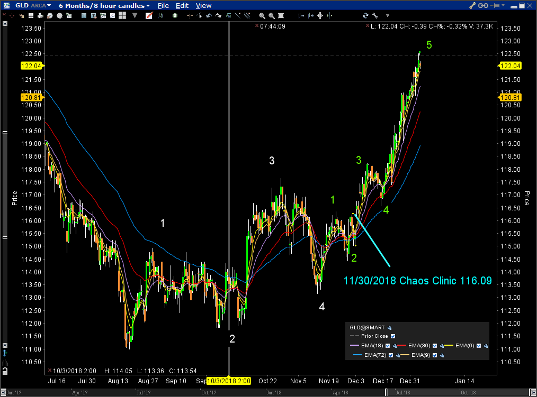Click the timeline scroll right arrow
The image size is (537, 397).
(533, 393)
